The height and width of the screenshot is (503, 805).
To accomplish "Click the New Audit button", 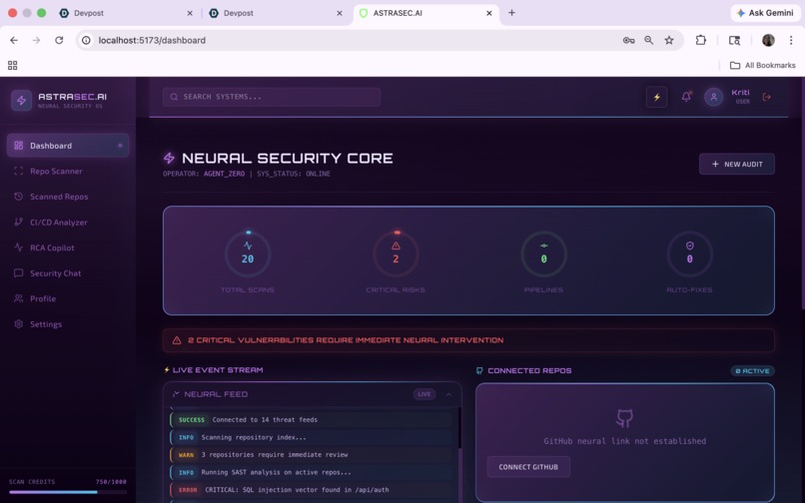I will 737,165.
